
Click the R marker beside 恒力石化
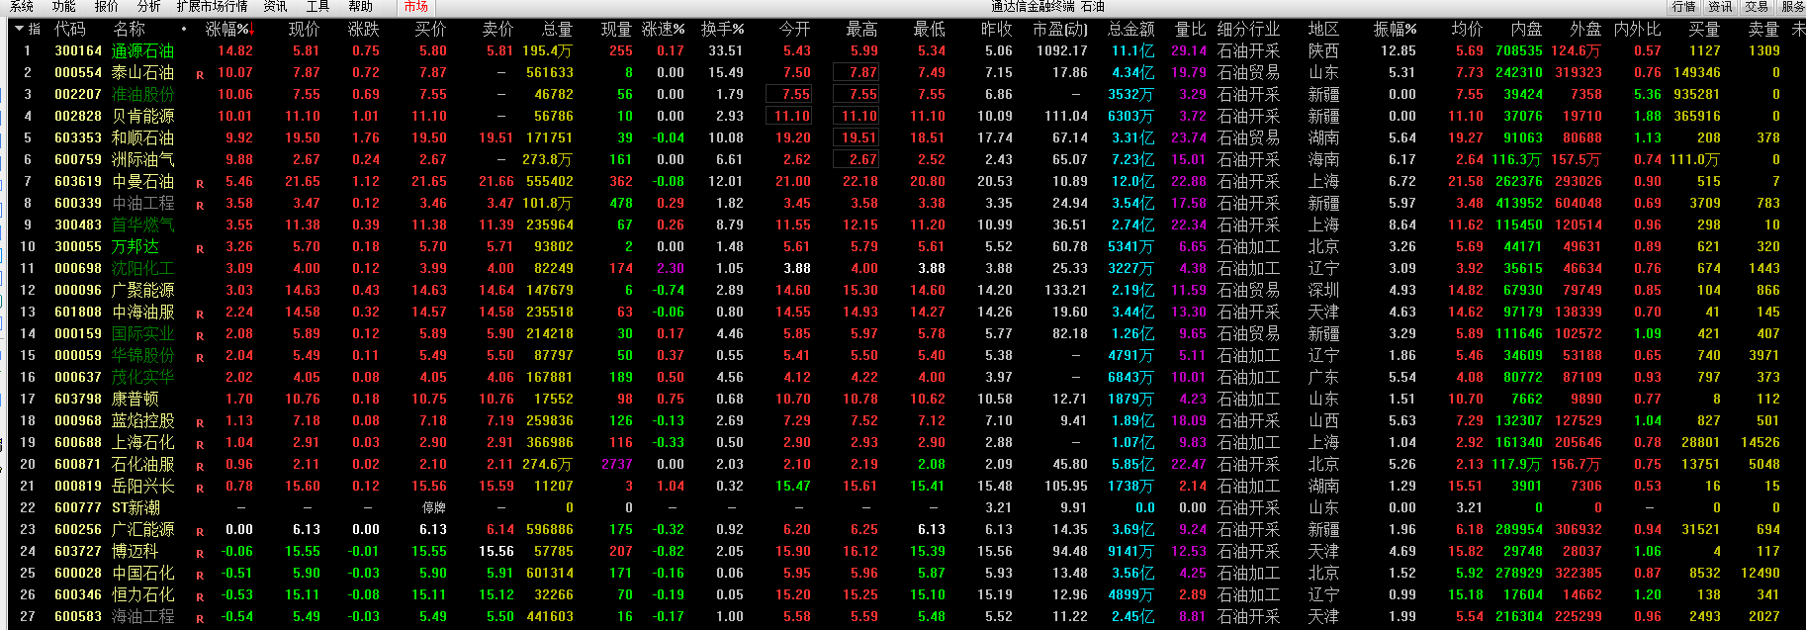[200, 596]
